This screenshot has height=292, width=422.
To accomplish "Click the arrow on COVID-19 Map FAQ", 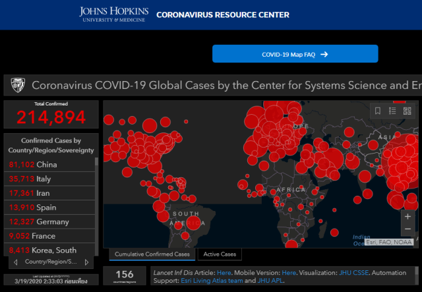I will click(x=324, y=54).
